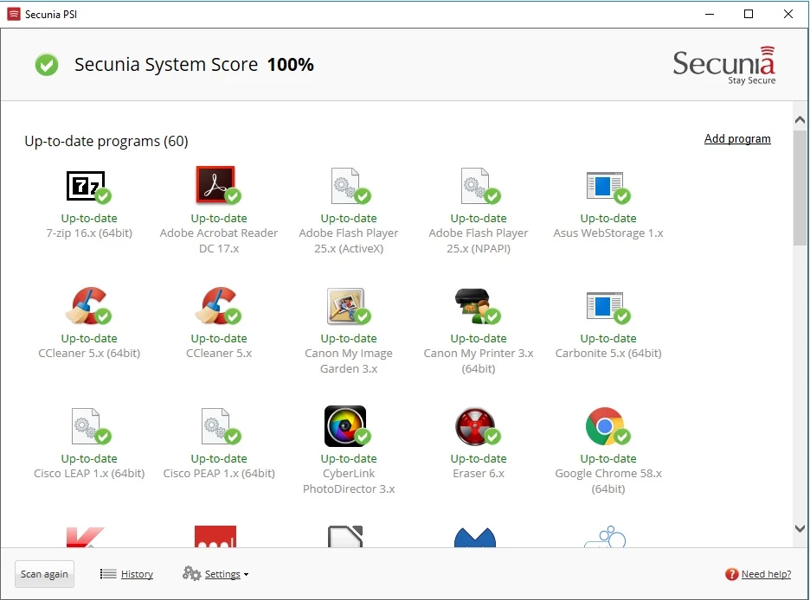Screen dimensions: 810x600
Task: Open the History link
Action: [x=137, y=574]
